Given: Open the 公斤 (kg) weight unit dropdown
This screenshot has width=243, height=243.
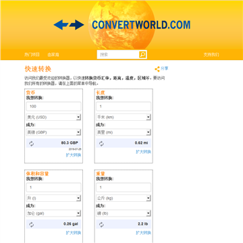Looking at the screenshot, I should 124,198.
